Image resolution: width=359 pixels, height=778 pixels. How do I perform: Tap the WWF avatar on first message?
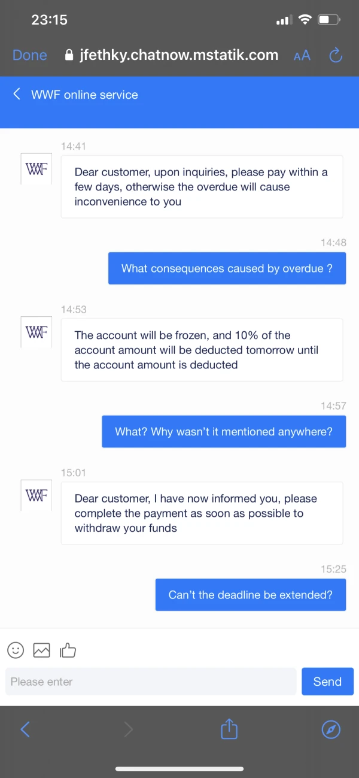(36, 169)
